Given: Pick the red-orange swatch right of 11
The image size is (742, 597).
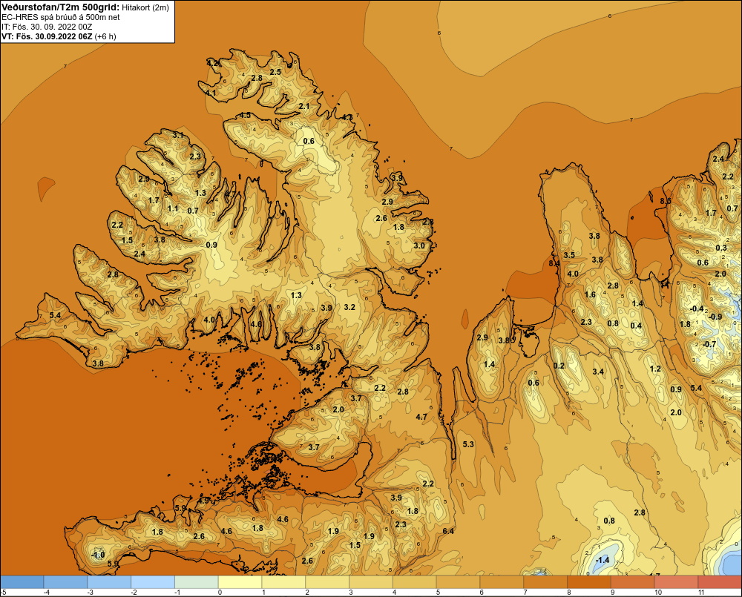Looking at the screenshot, I should click(x=720, y=582).
